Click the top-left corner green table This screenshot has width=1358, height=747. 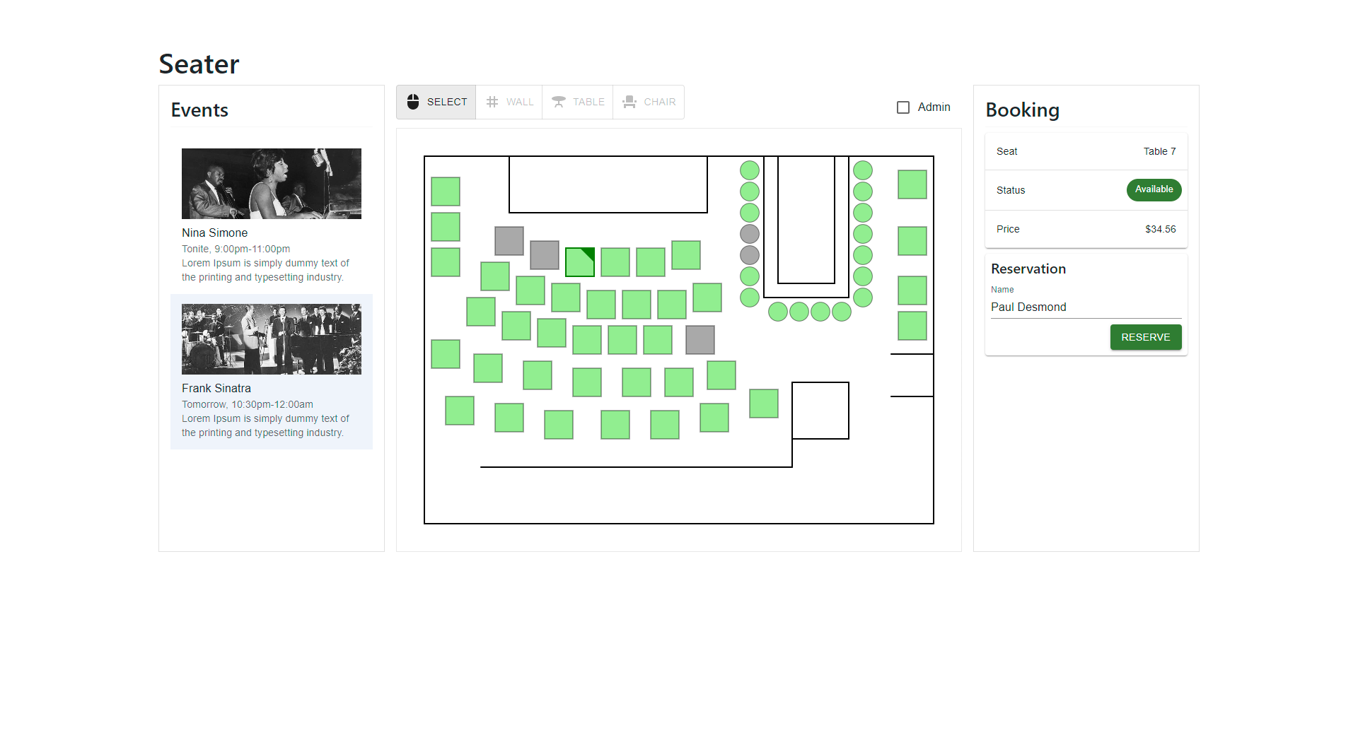pos(446,192)
